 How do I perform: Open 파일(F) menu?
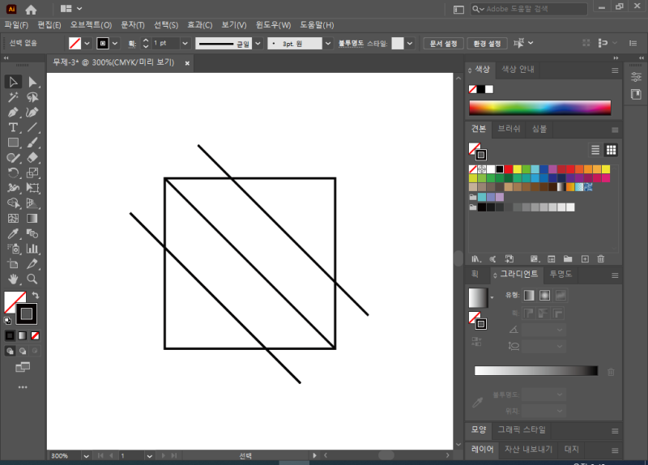16,25
